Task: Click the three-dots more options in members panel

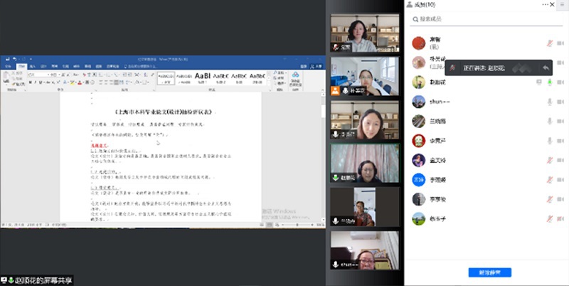Action: 545,5
